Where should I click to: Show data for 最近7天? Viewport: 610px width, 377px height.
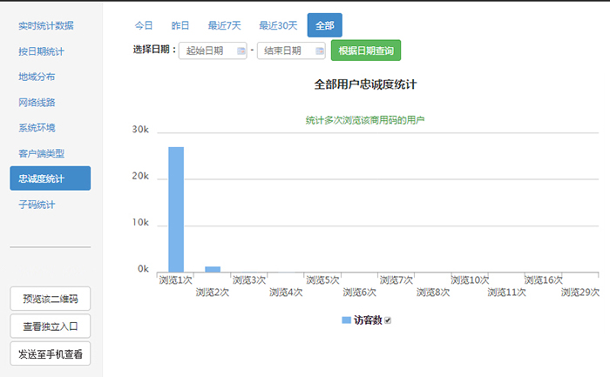224,25
